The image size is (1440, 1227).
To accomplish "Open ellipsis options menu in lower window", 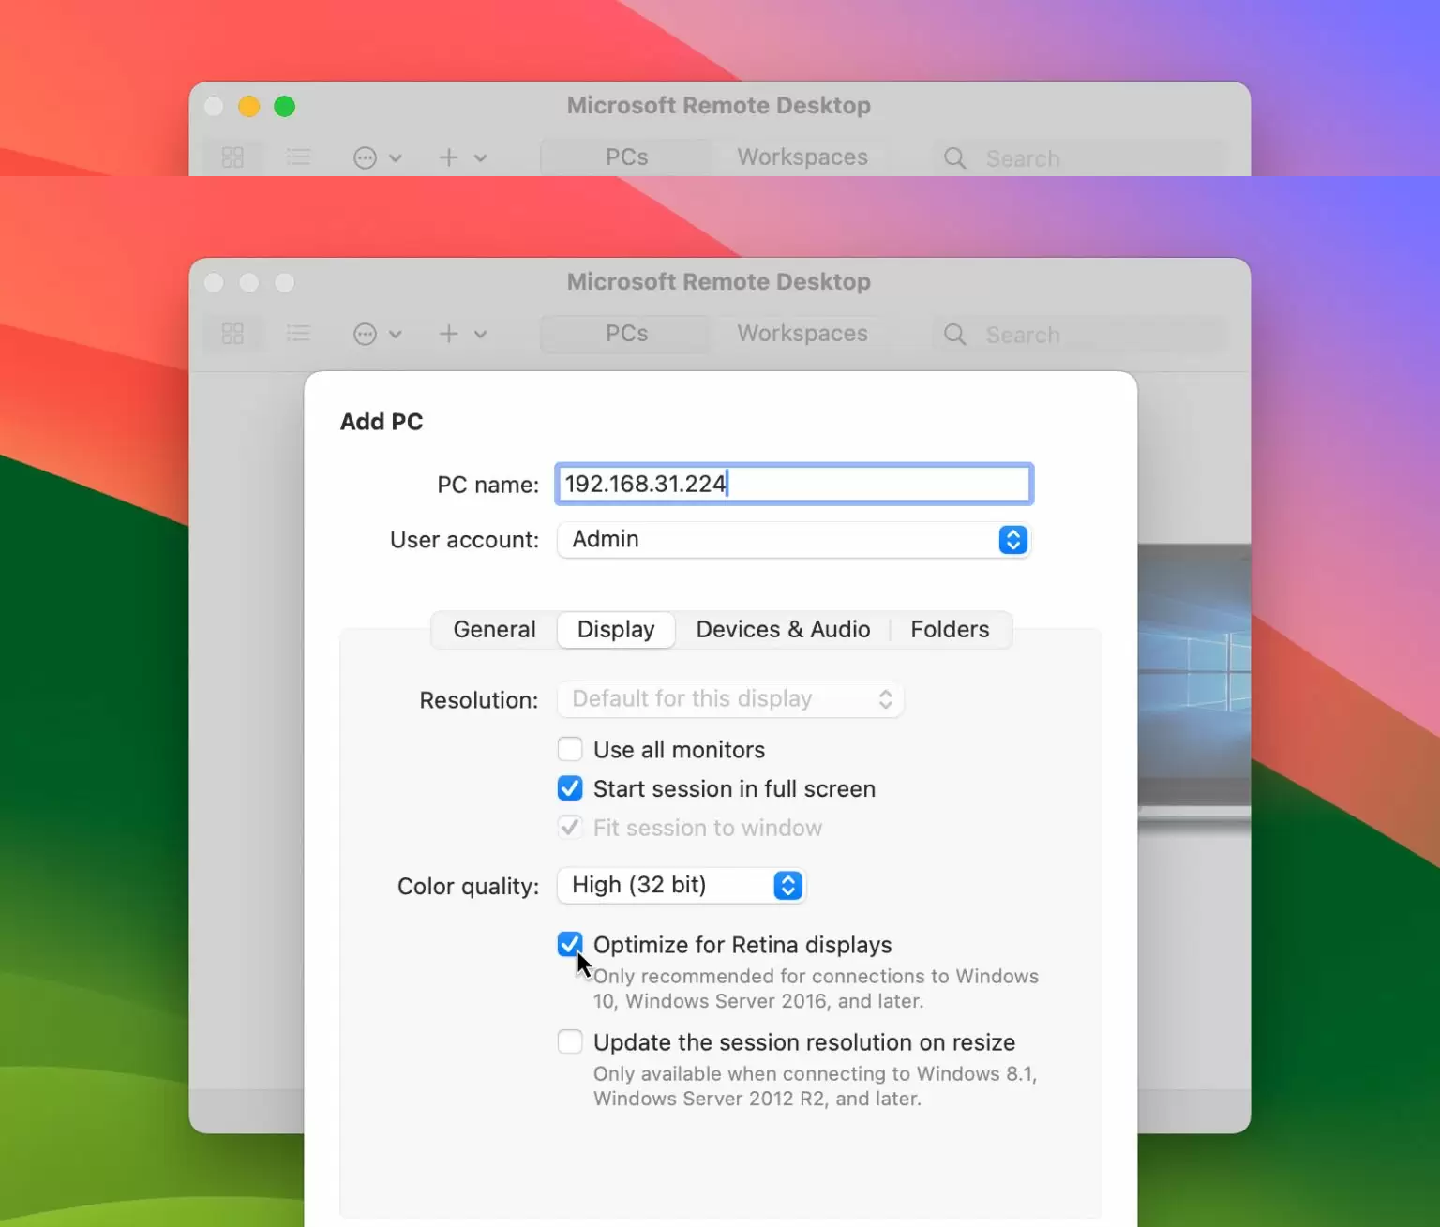I will pyautogui.click(x=366, y=334).
